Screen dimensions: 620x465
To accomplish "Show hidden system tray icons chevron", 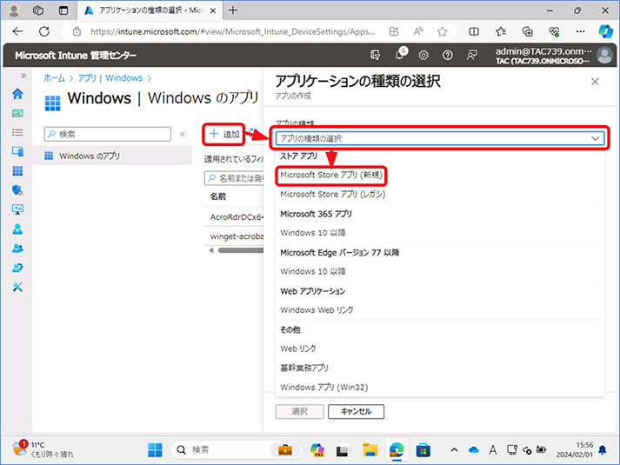I will 454,449.
